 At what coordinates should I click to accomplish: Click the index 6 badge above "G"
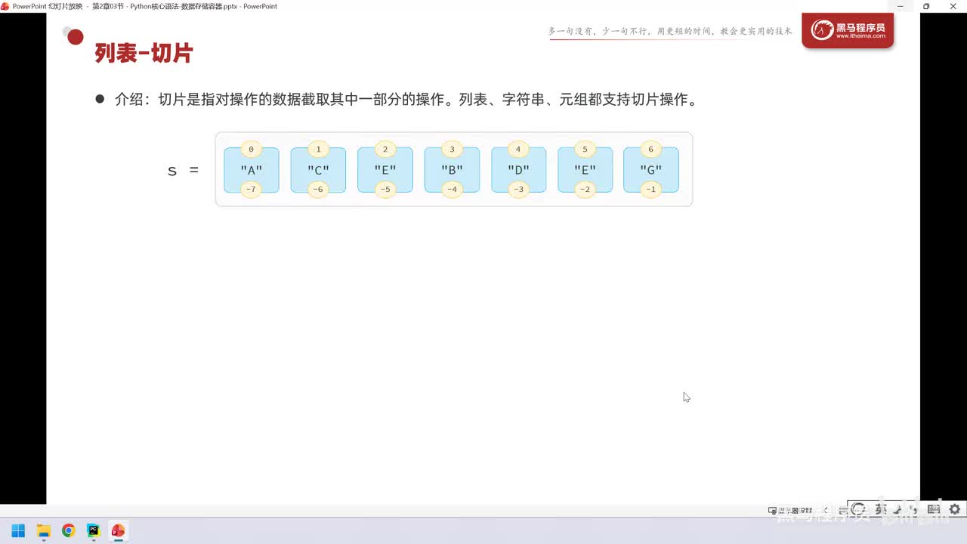tap(651, 150)
